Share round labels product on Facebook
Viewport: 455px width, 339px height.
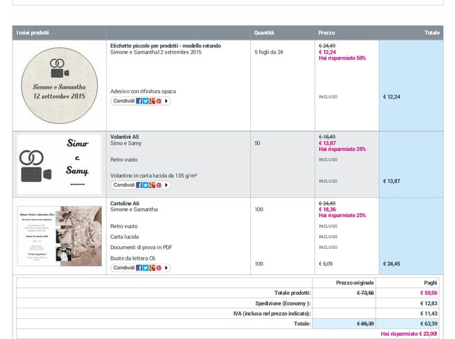139,101
